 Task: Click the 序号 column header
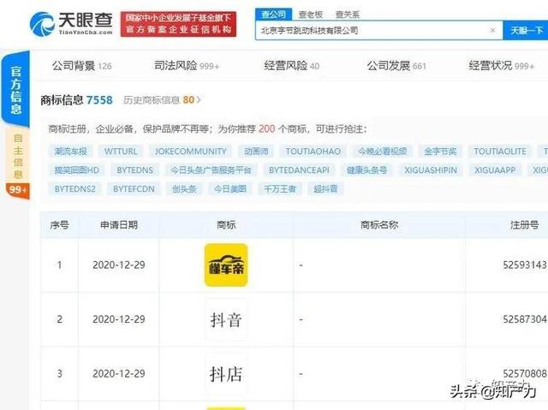[x=59, y=225]
